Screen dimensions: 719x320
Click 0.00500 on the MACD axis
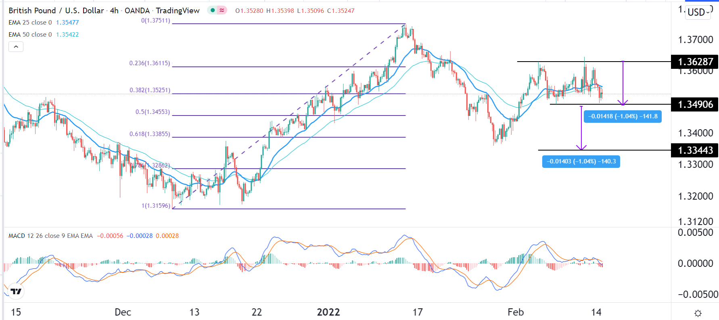696,232
